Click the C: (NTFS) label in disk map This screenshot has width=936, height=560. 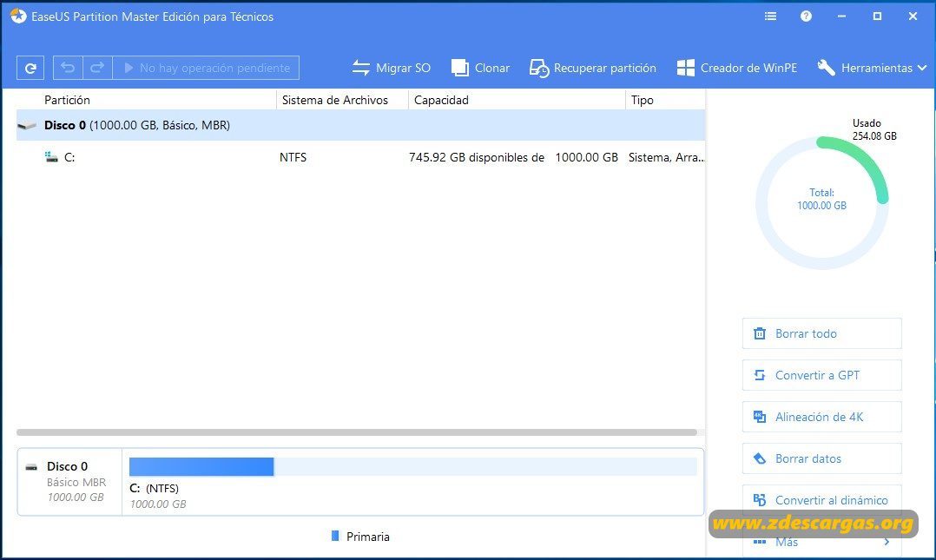[x=154, y=488]
